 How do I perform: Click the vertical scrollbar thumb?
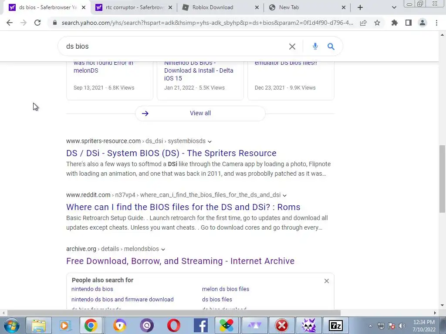pyautogui.click(x=442, y=179)
